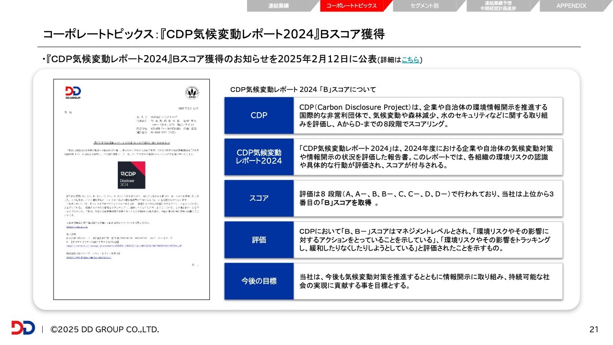Select the blue CDP label box
Viewport: 613px width, 345px height.
[259, 115]
